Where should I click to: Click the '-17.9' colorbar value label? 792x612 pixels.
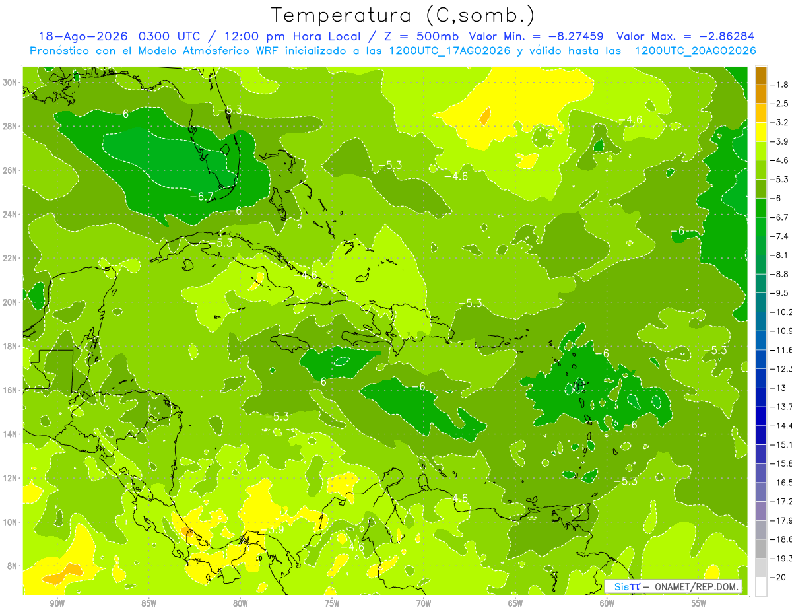pos(781,520)
